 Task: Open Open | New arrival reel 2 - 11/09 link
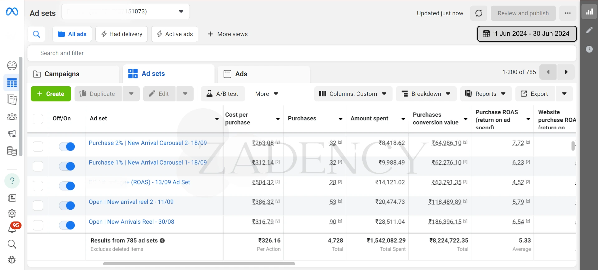131,202
